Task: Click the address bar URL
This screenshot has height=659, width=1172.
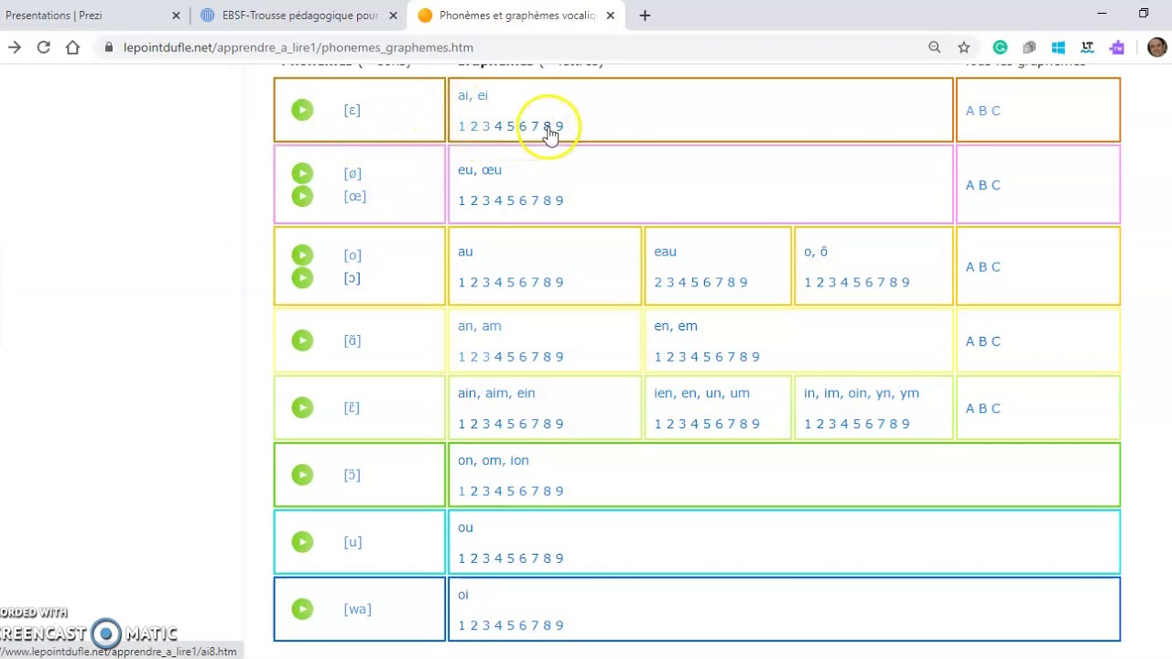Action: tap(298, 48)
